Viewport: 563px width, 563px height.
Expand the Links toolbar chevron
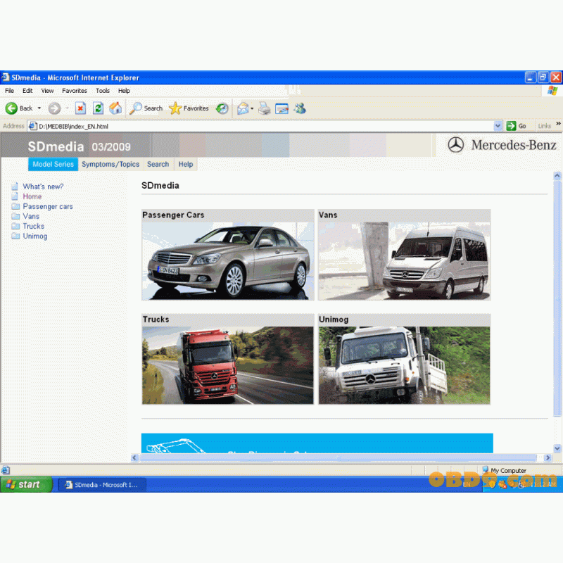[x=558, y=124]
